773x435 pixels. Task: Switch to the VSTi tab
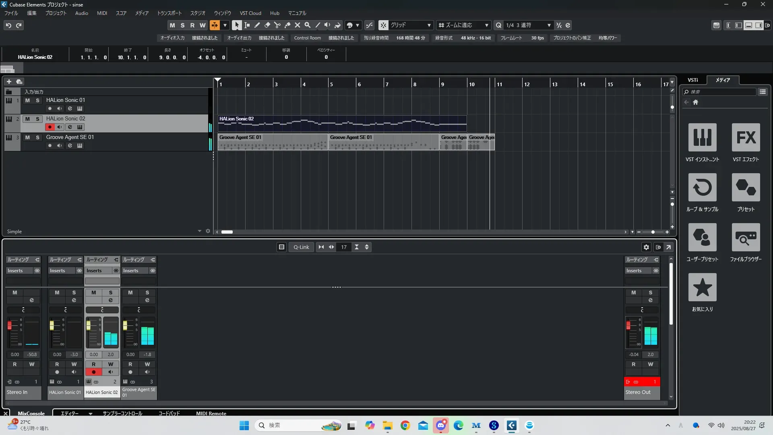pyautogui.click(x=692, y=80)
